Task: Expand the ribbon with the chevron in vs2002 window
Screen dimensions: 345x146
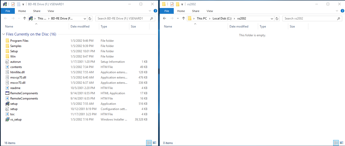Action: coord(337,10)
